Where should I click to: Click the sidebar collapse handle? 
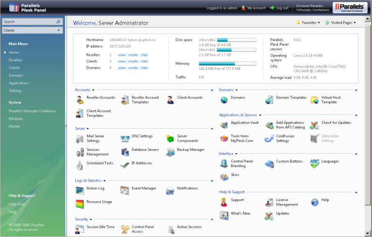(x=66, y=126)
